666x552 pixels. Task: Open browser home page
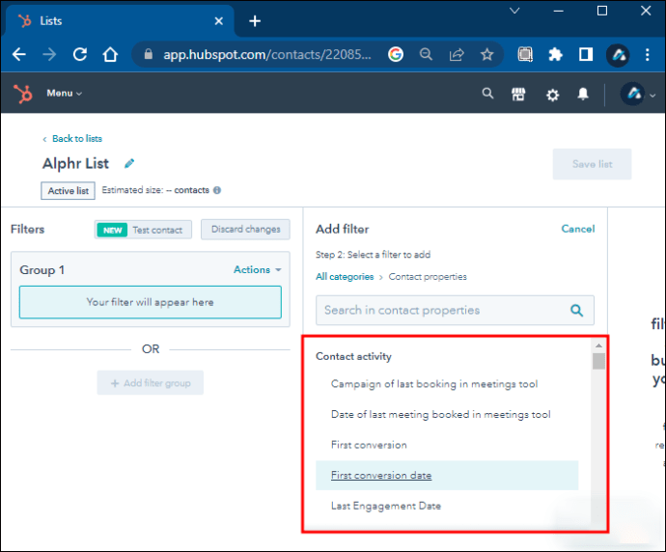pos(110,54)
